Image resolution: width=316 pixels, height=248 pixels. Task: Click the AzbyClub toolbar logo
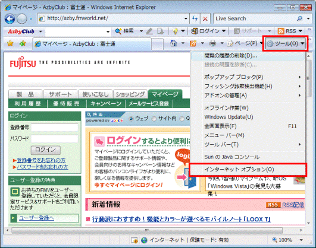coord(21,31)
